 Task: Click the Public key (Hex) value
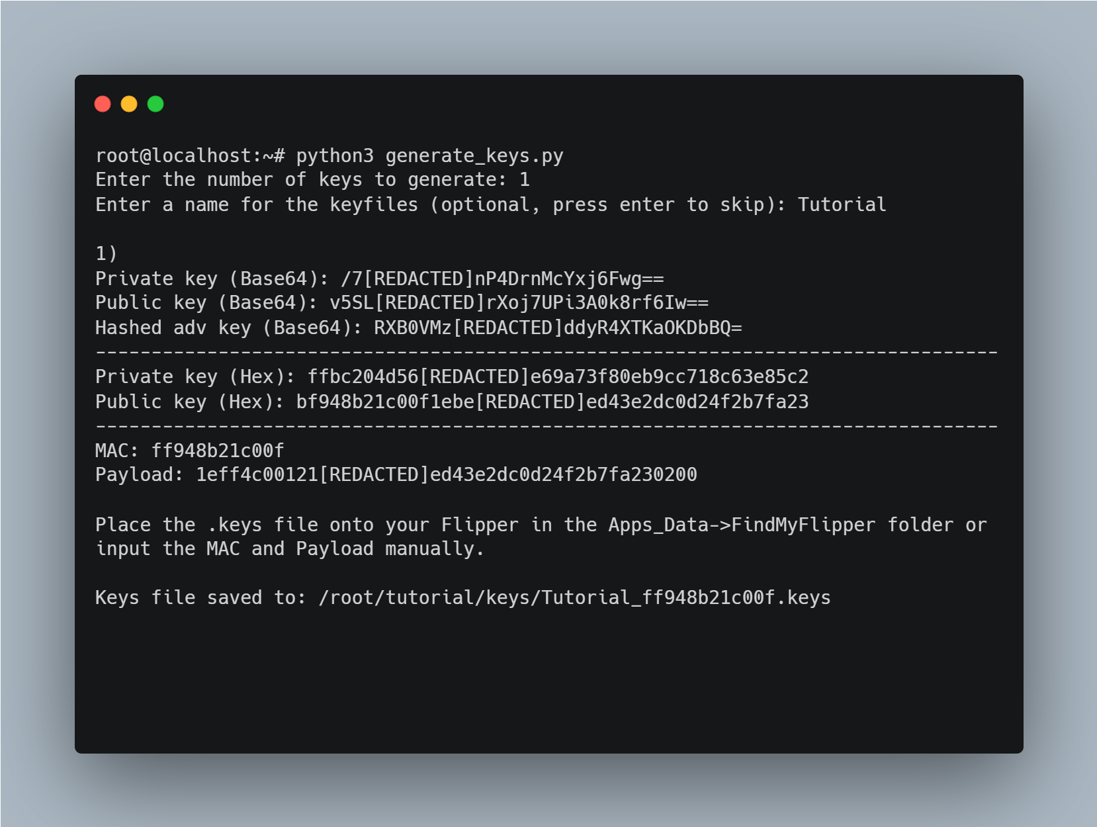(552, 402)
